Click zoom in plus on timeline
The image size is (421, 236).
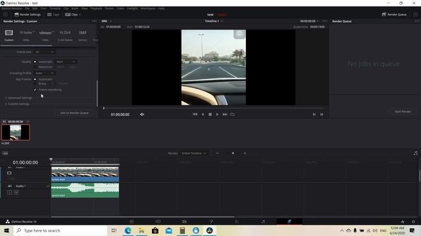(x=245, y=153)
